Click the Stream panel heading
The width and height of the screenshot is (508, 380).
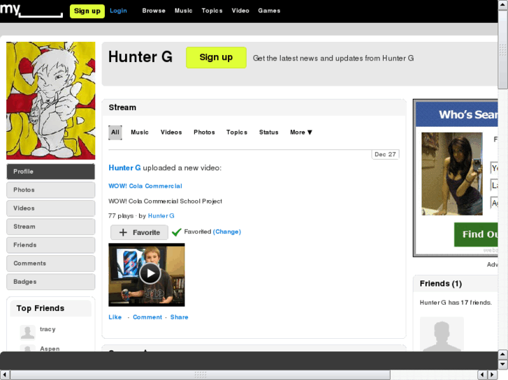(x=122, y=107)
